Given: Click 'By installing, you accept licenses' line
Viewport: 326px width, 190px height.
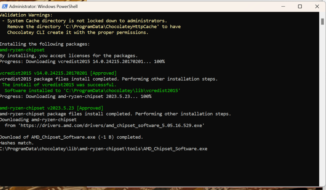Looking at the screenshot, I should tap(69, 56).
